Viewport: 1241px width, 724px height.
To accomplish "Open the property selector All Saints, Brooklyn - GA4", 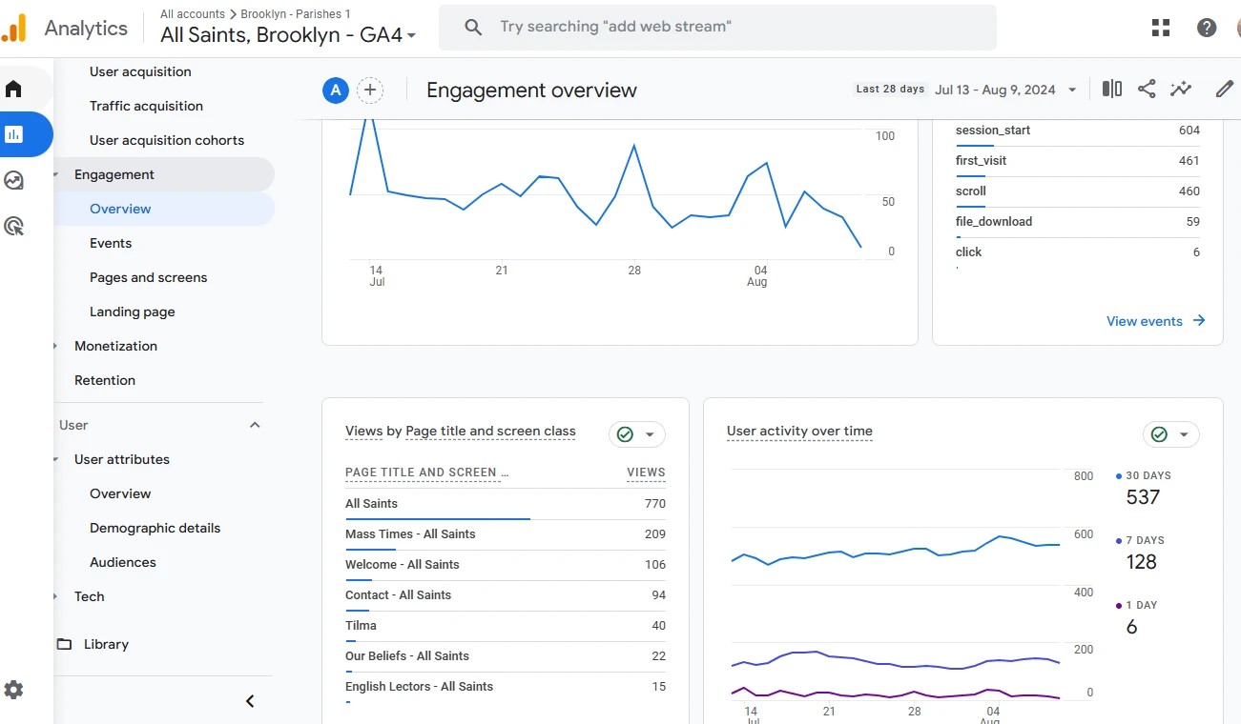I will click(288, 35).
